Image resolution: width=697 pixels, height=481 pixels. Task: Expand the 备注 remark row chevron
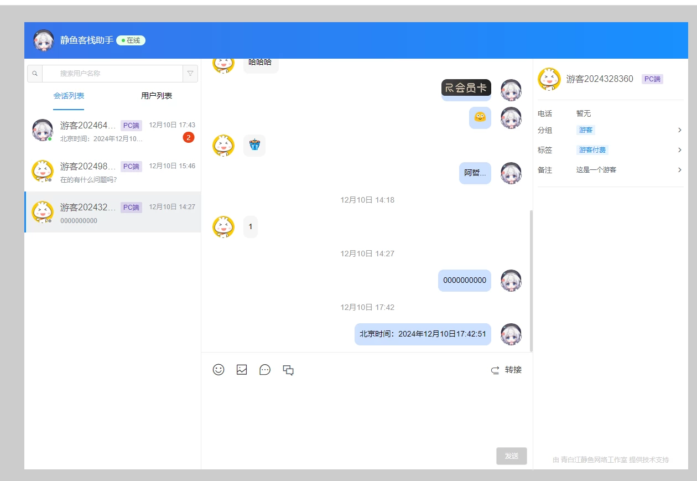click(x=679, y=170)
